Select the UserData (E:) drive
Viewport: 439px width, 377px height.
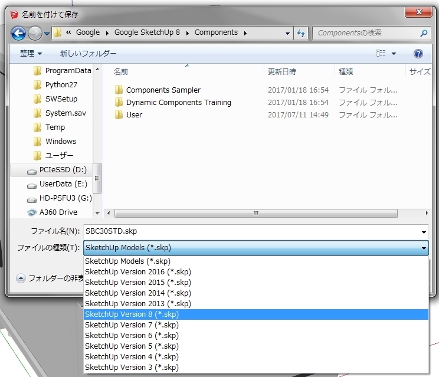tap(57, 184)
